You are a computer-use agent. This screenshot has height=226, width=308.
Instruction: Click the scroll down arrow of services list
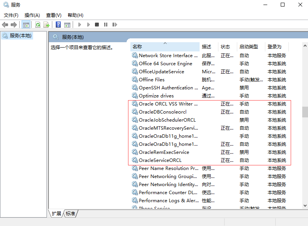(305, 206)
